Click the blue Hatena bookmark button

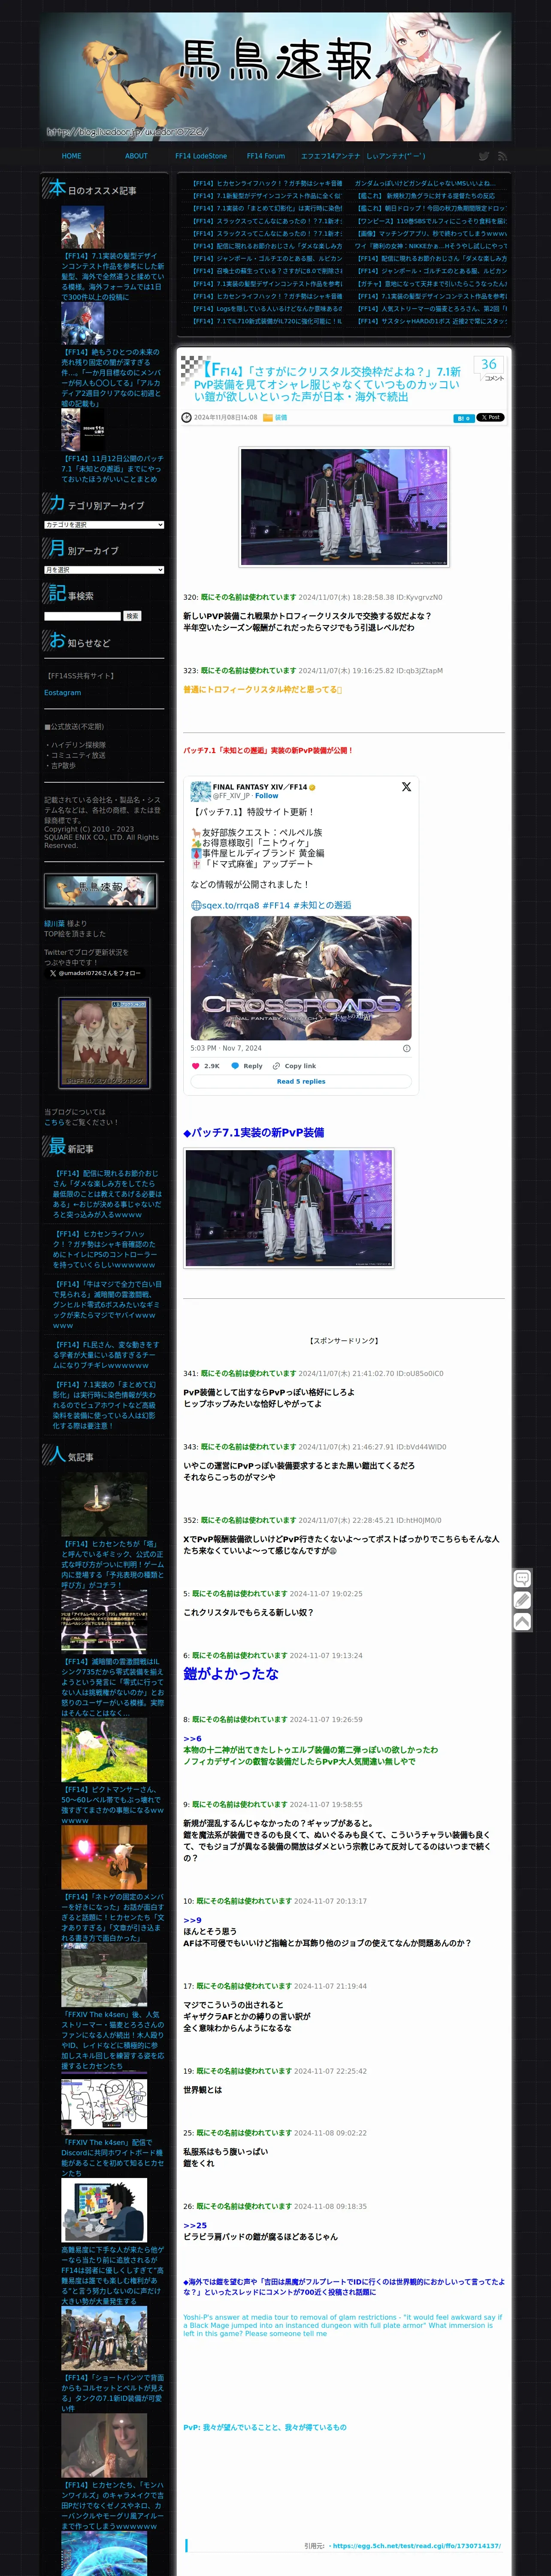pos(463,418)
